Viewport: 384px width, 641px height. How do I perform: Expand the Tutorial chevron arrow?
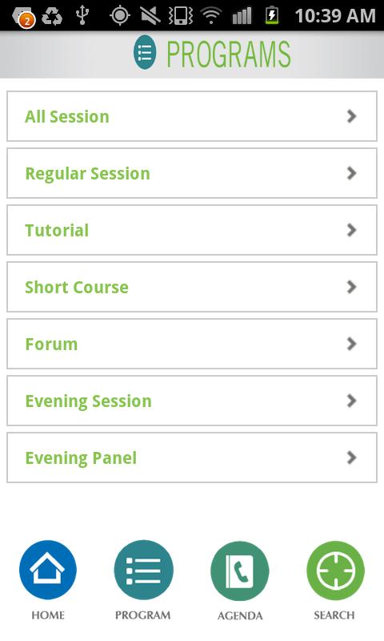[351, 230]
